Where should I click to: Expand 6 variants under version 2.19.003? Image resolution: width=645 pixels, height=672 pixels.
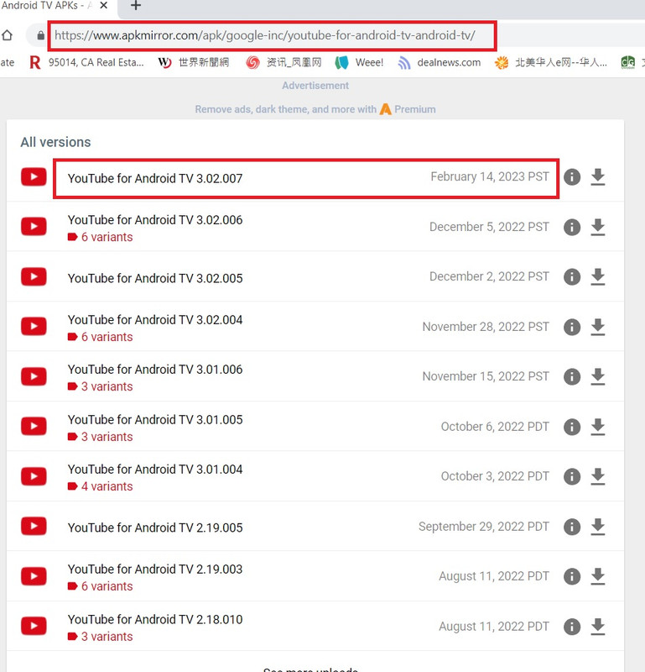100,586
